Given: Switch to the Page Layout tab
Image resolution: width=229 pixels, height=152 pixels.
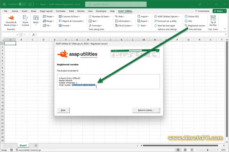Looking at the screenshot, I should 46,11.
